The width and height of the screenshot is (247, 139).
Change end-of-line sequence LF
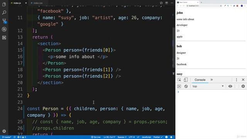138,137
